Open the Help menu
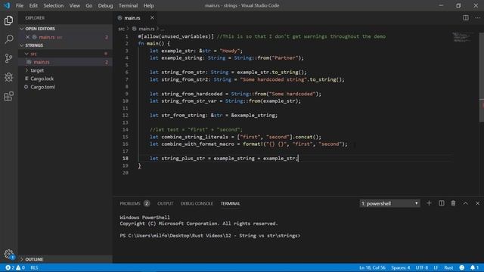Viewport: 484px width, 272px height. 148,5
